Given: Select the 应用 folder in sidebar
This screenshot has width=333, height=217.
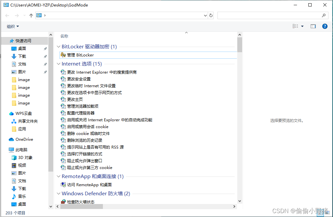Looking at the screenshot, I should (22, 129).
